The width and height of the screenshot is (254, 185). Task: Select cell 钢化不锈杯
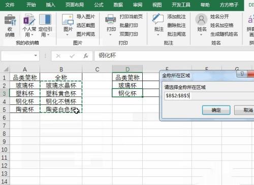click(61, 101)
